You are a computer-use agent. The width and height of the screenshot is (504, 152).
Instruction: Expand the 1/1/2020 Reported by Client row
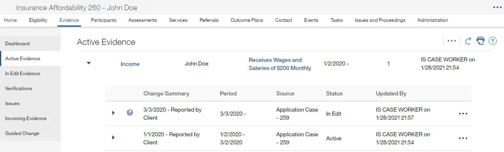click(x=113, y=137)
